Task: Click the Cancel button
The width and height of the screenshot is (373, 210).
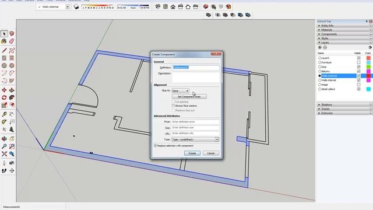Action: (x=211, y=153)
